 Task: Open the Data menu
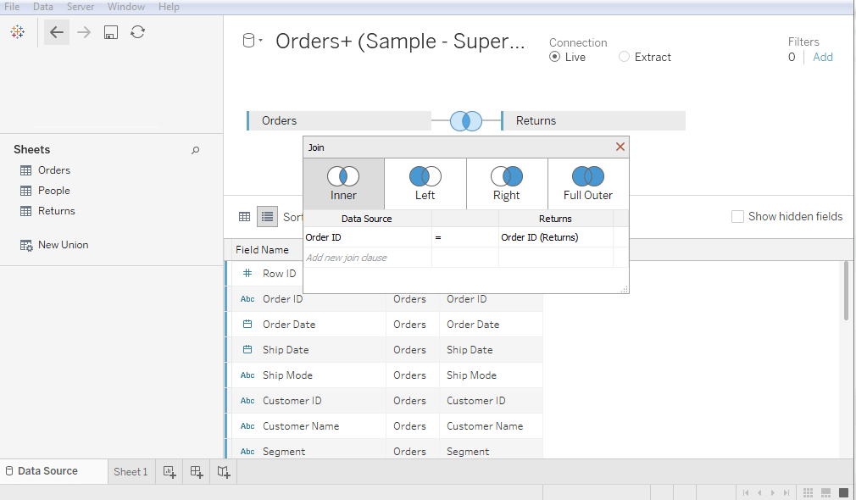tap(43, 7)
